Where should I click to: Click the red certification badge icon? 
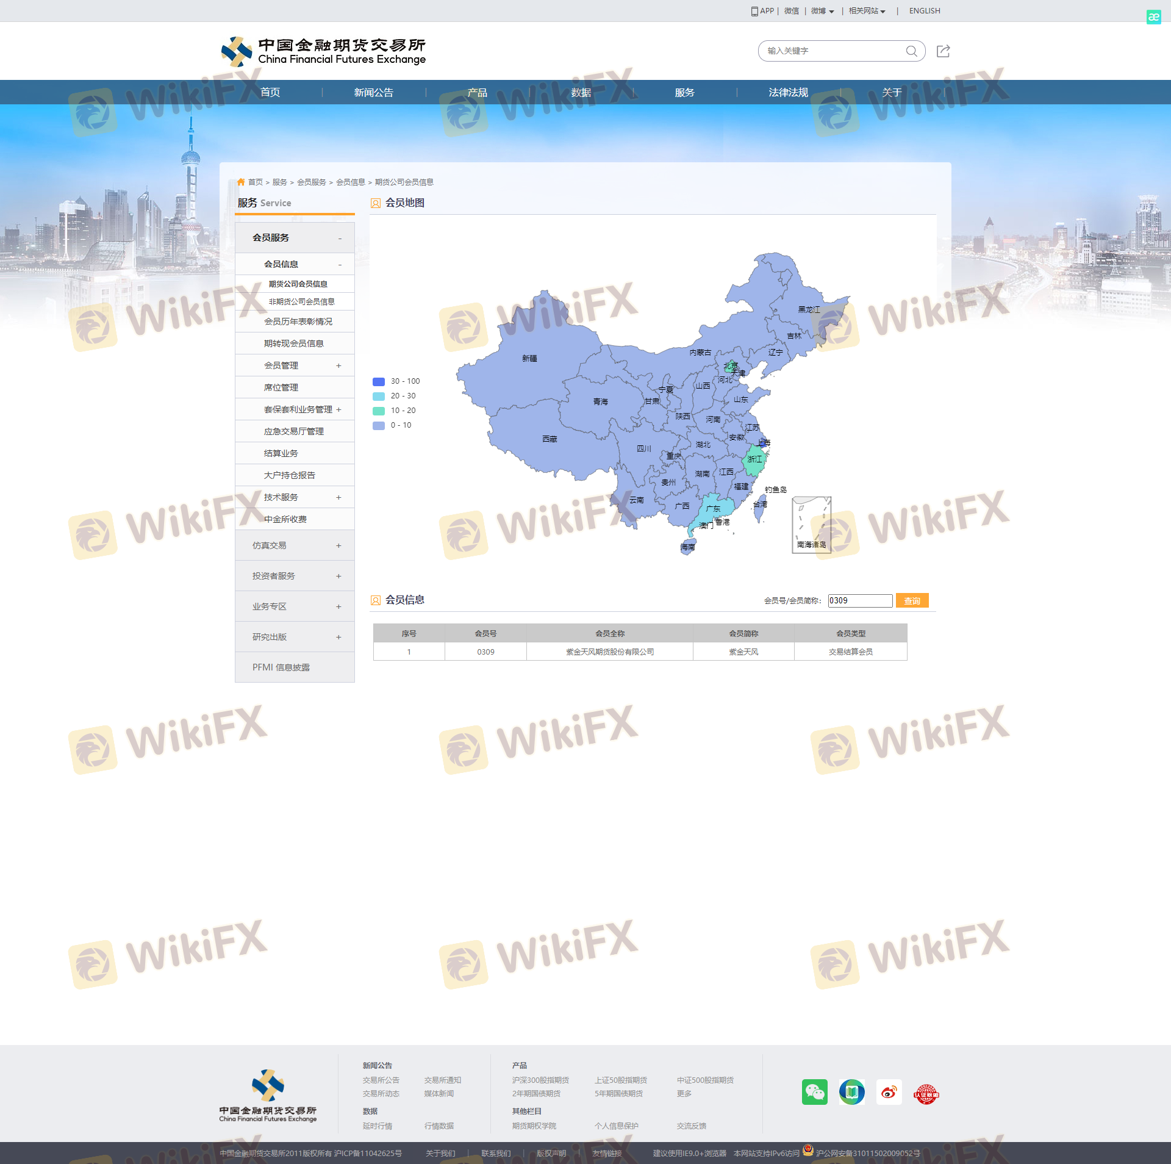click(x=926, y=1094)
